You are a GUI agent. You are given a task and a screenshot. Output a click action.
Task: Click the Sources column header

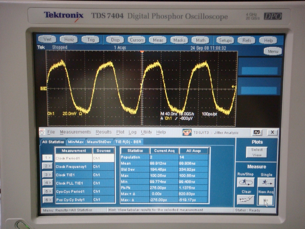point(103,151)
